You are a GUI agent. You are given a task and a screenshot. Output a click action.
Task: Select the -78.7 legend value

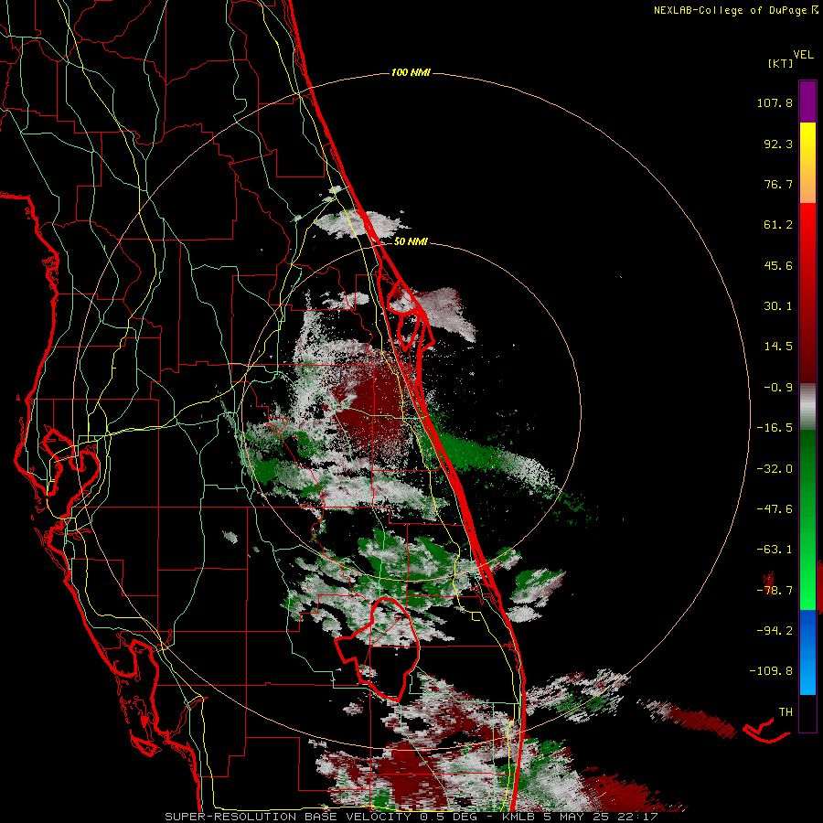click(775, 591)
